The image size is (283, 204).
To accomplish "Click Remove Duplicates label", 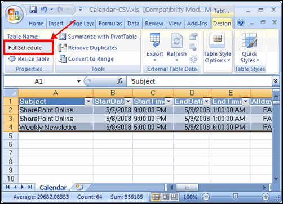I will (x=92, y=48).
